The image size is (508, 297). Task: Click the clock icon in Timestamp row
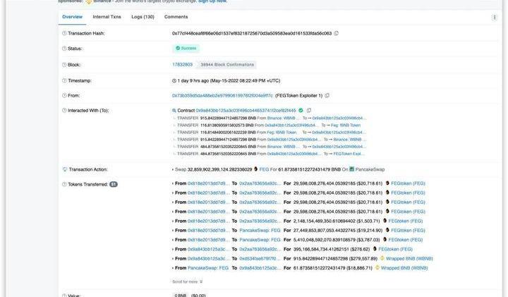tap(174, 80)
